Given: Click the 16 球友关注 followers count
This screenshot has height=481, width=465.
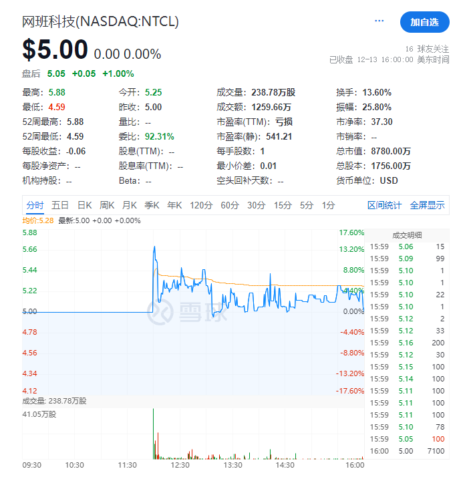Looking at the screenshot, I should [427, 49].
